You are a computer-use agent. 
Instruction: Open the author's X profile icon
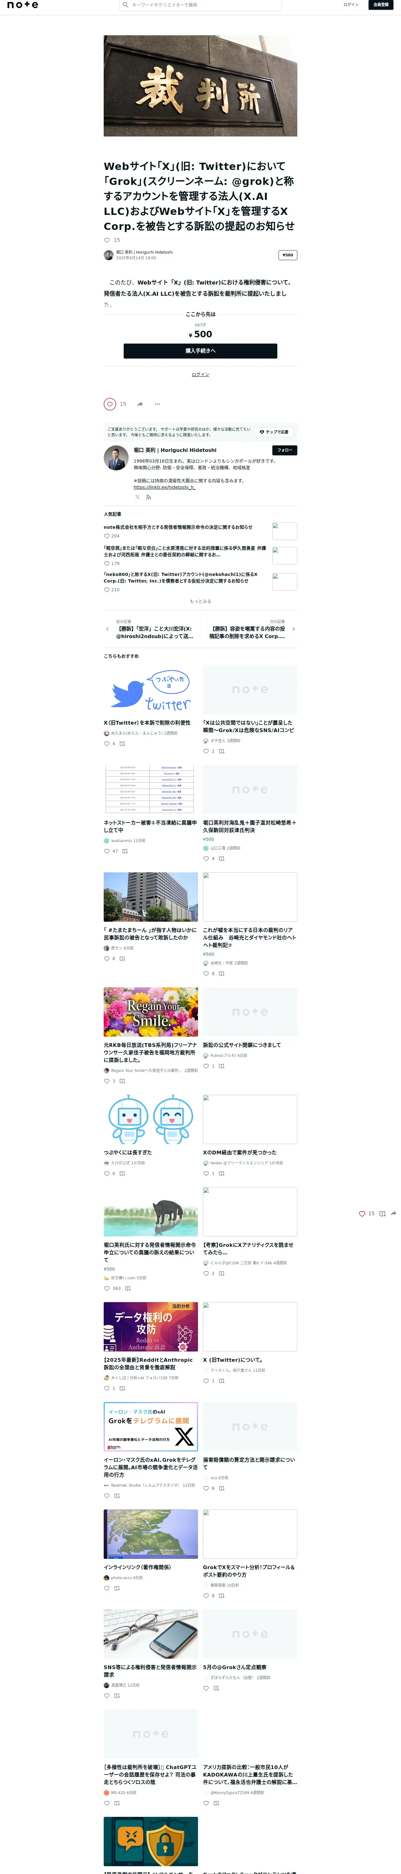click(137, 498)
